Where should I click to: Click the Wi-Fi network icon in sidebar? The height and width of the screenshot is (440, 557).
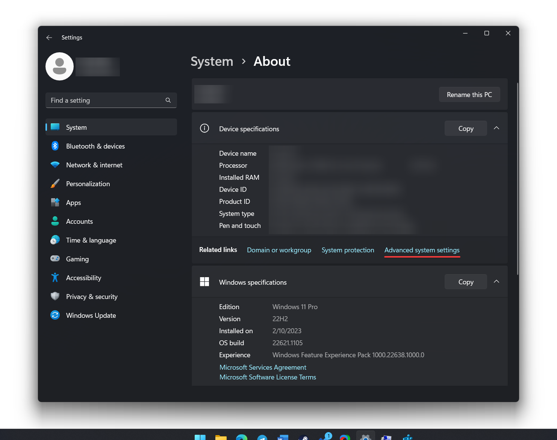[x=55, y=165]
